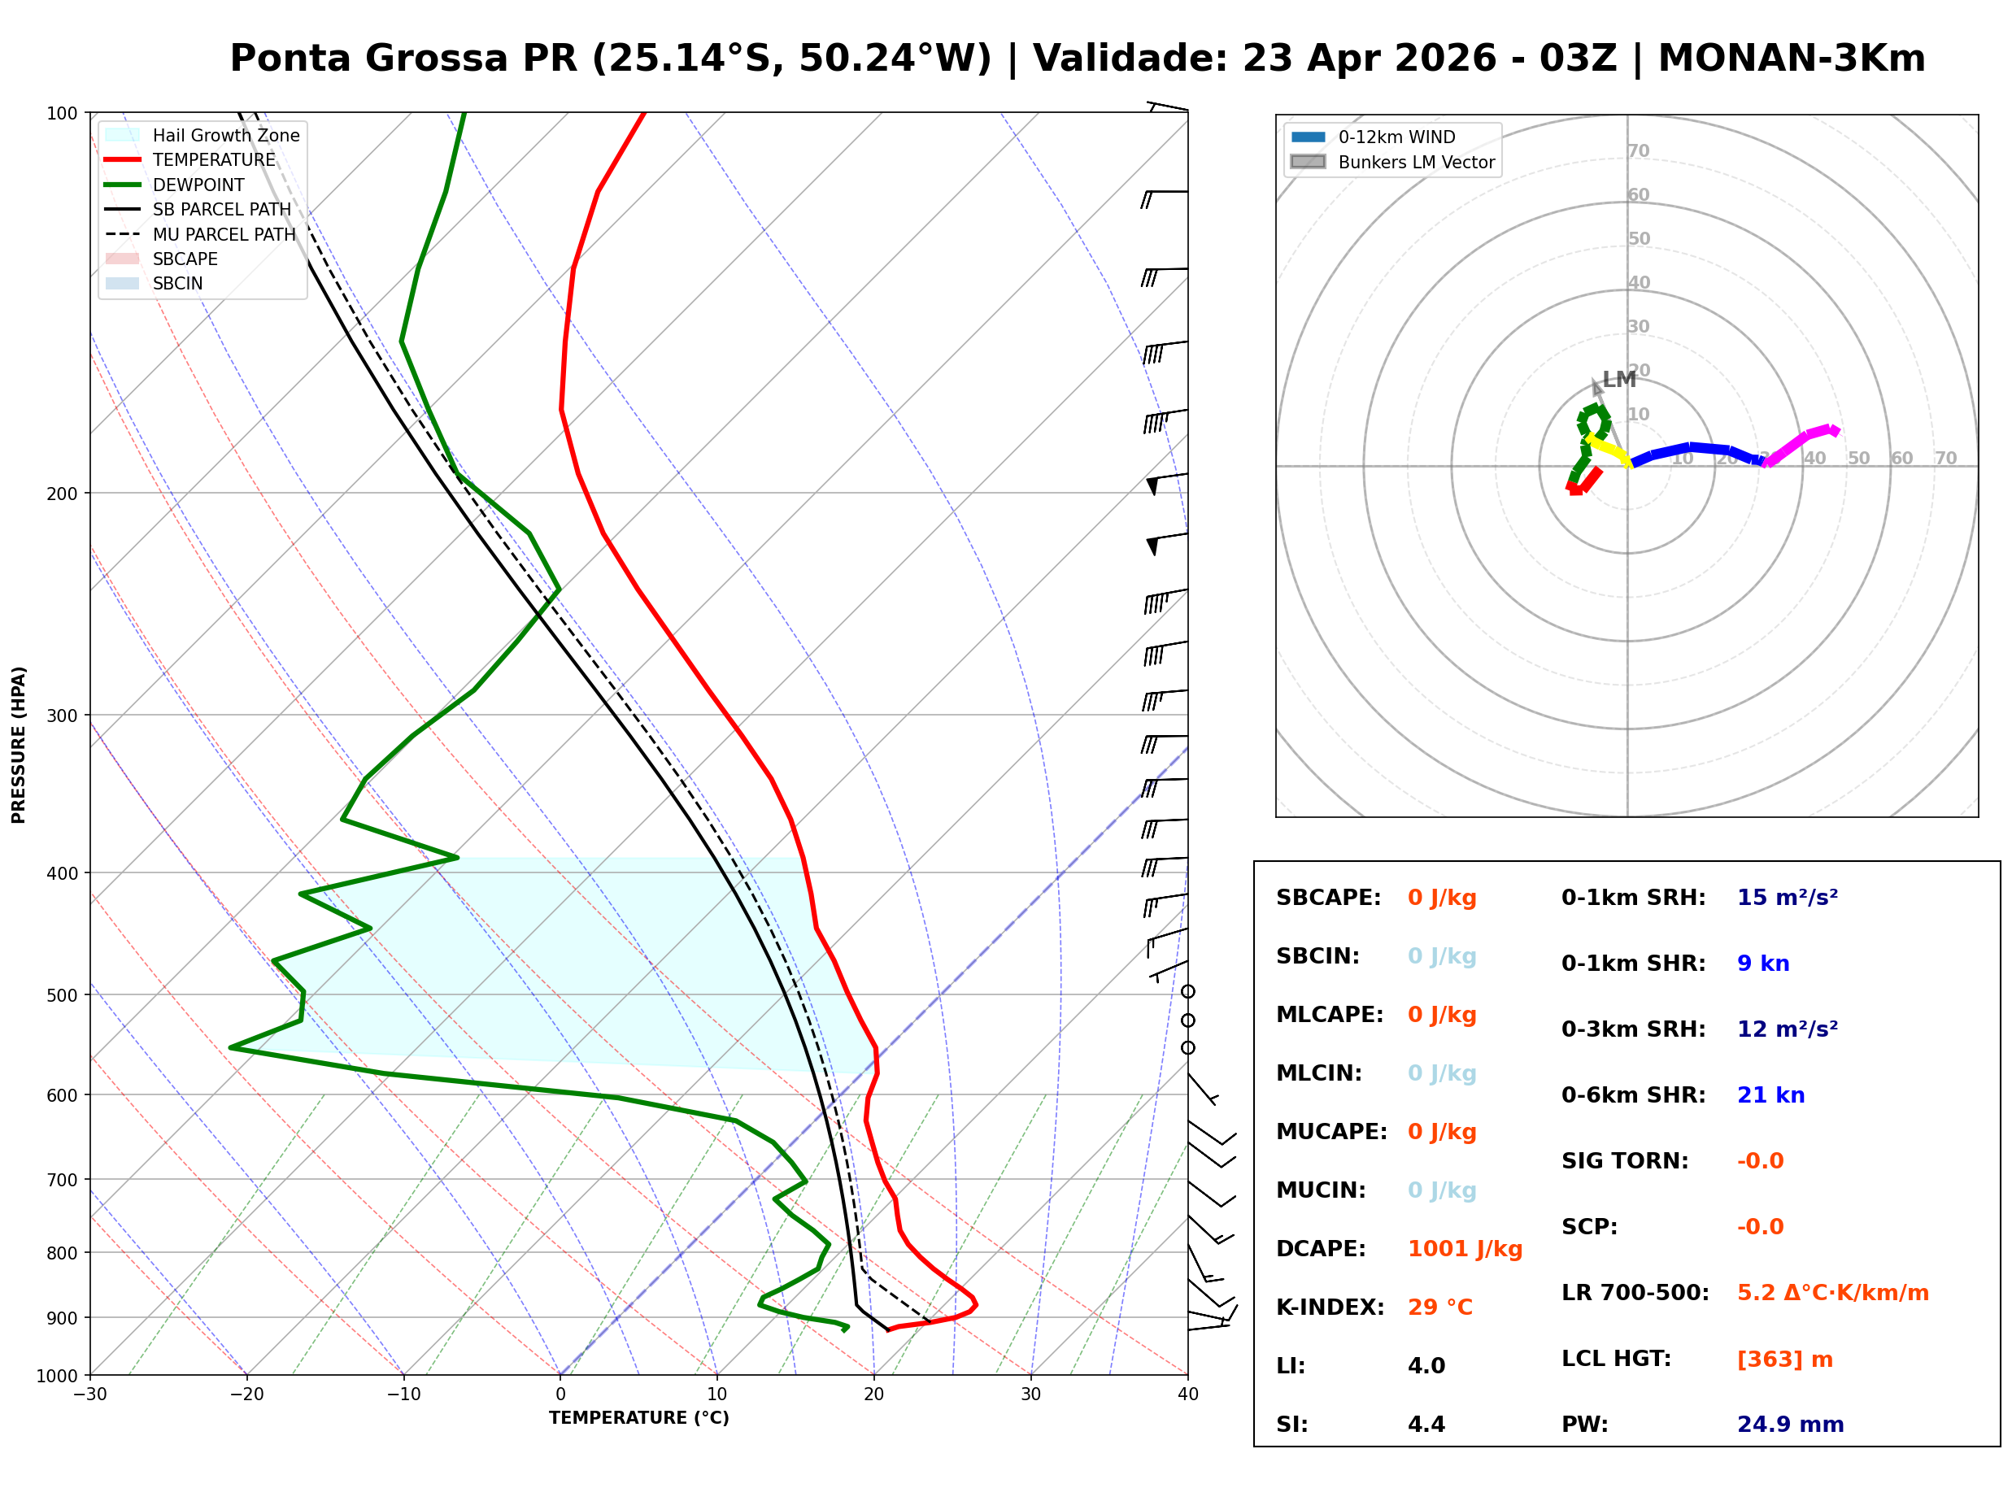This screenshot has width=2012, height=1488.
Task: Click the blue 0-12km WIND legend swatch
Action: pos(1309,137)
